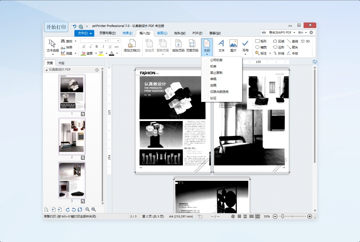Toggle strikethrough formatting
This screenshot has width=360, height=242.
[x=117, y=47]
